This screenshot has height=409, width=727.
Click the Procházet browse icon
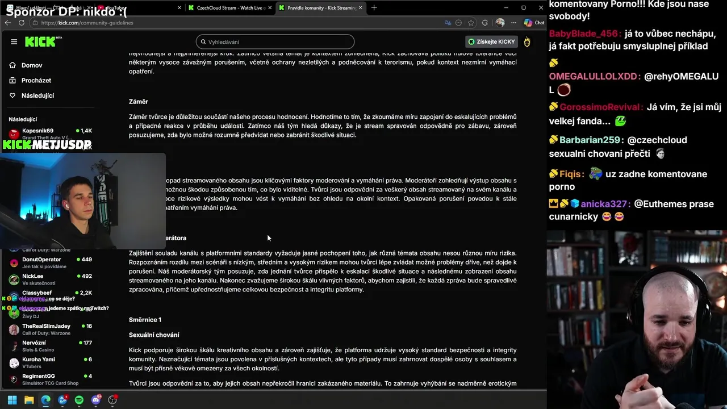pos(12,81)
